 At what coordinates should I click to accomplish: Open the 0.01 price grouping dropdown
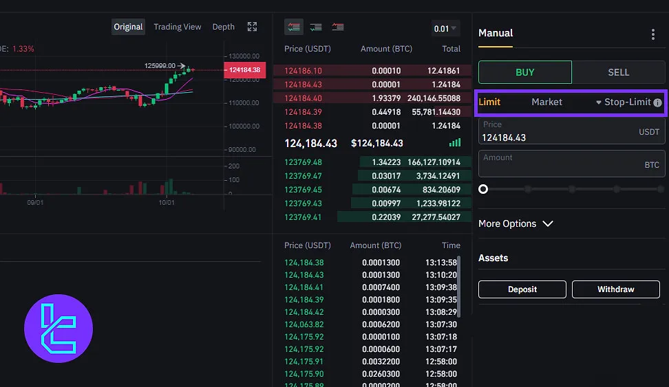coord(445,29)
